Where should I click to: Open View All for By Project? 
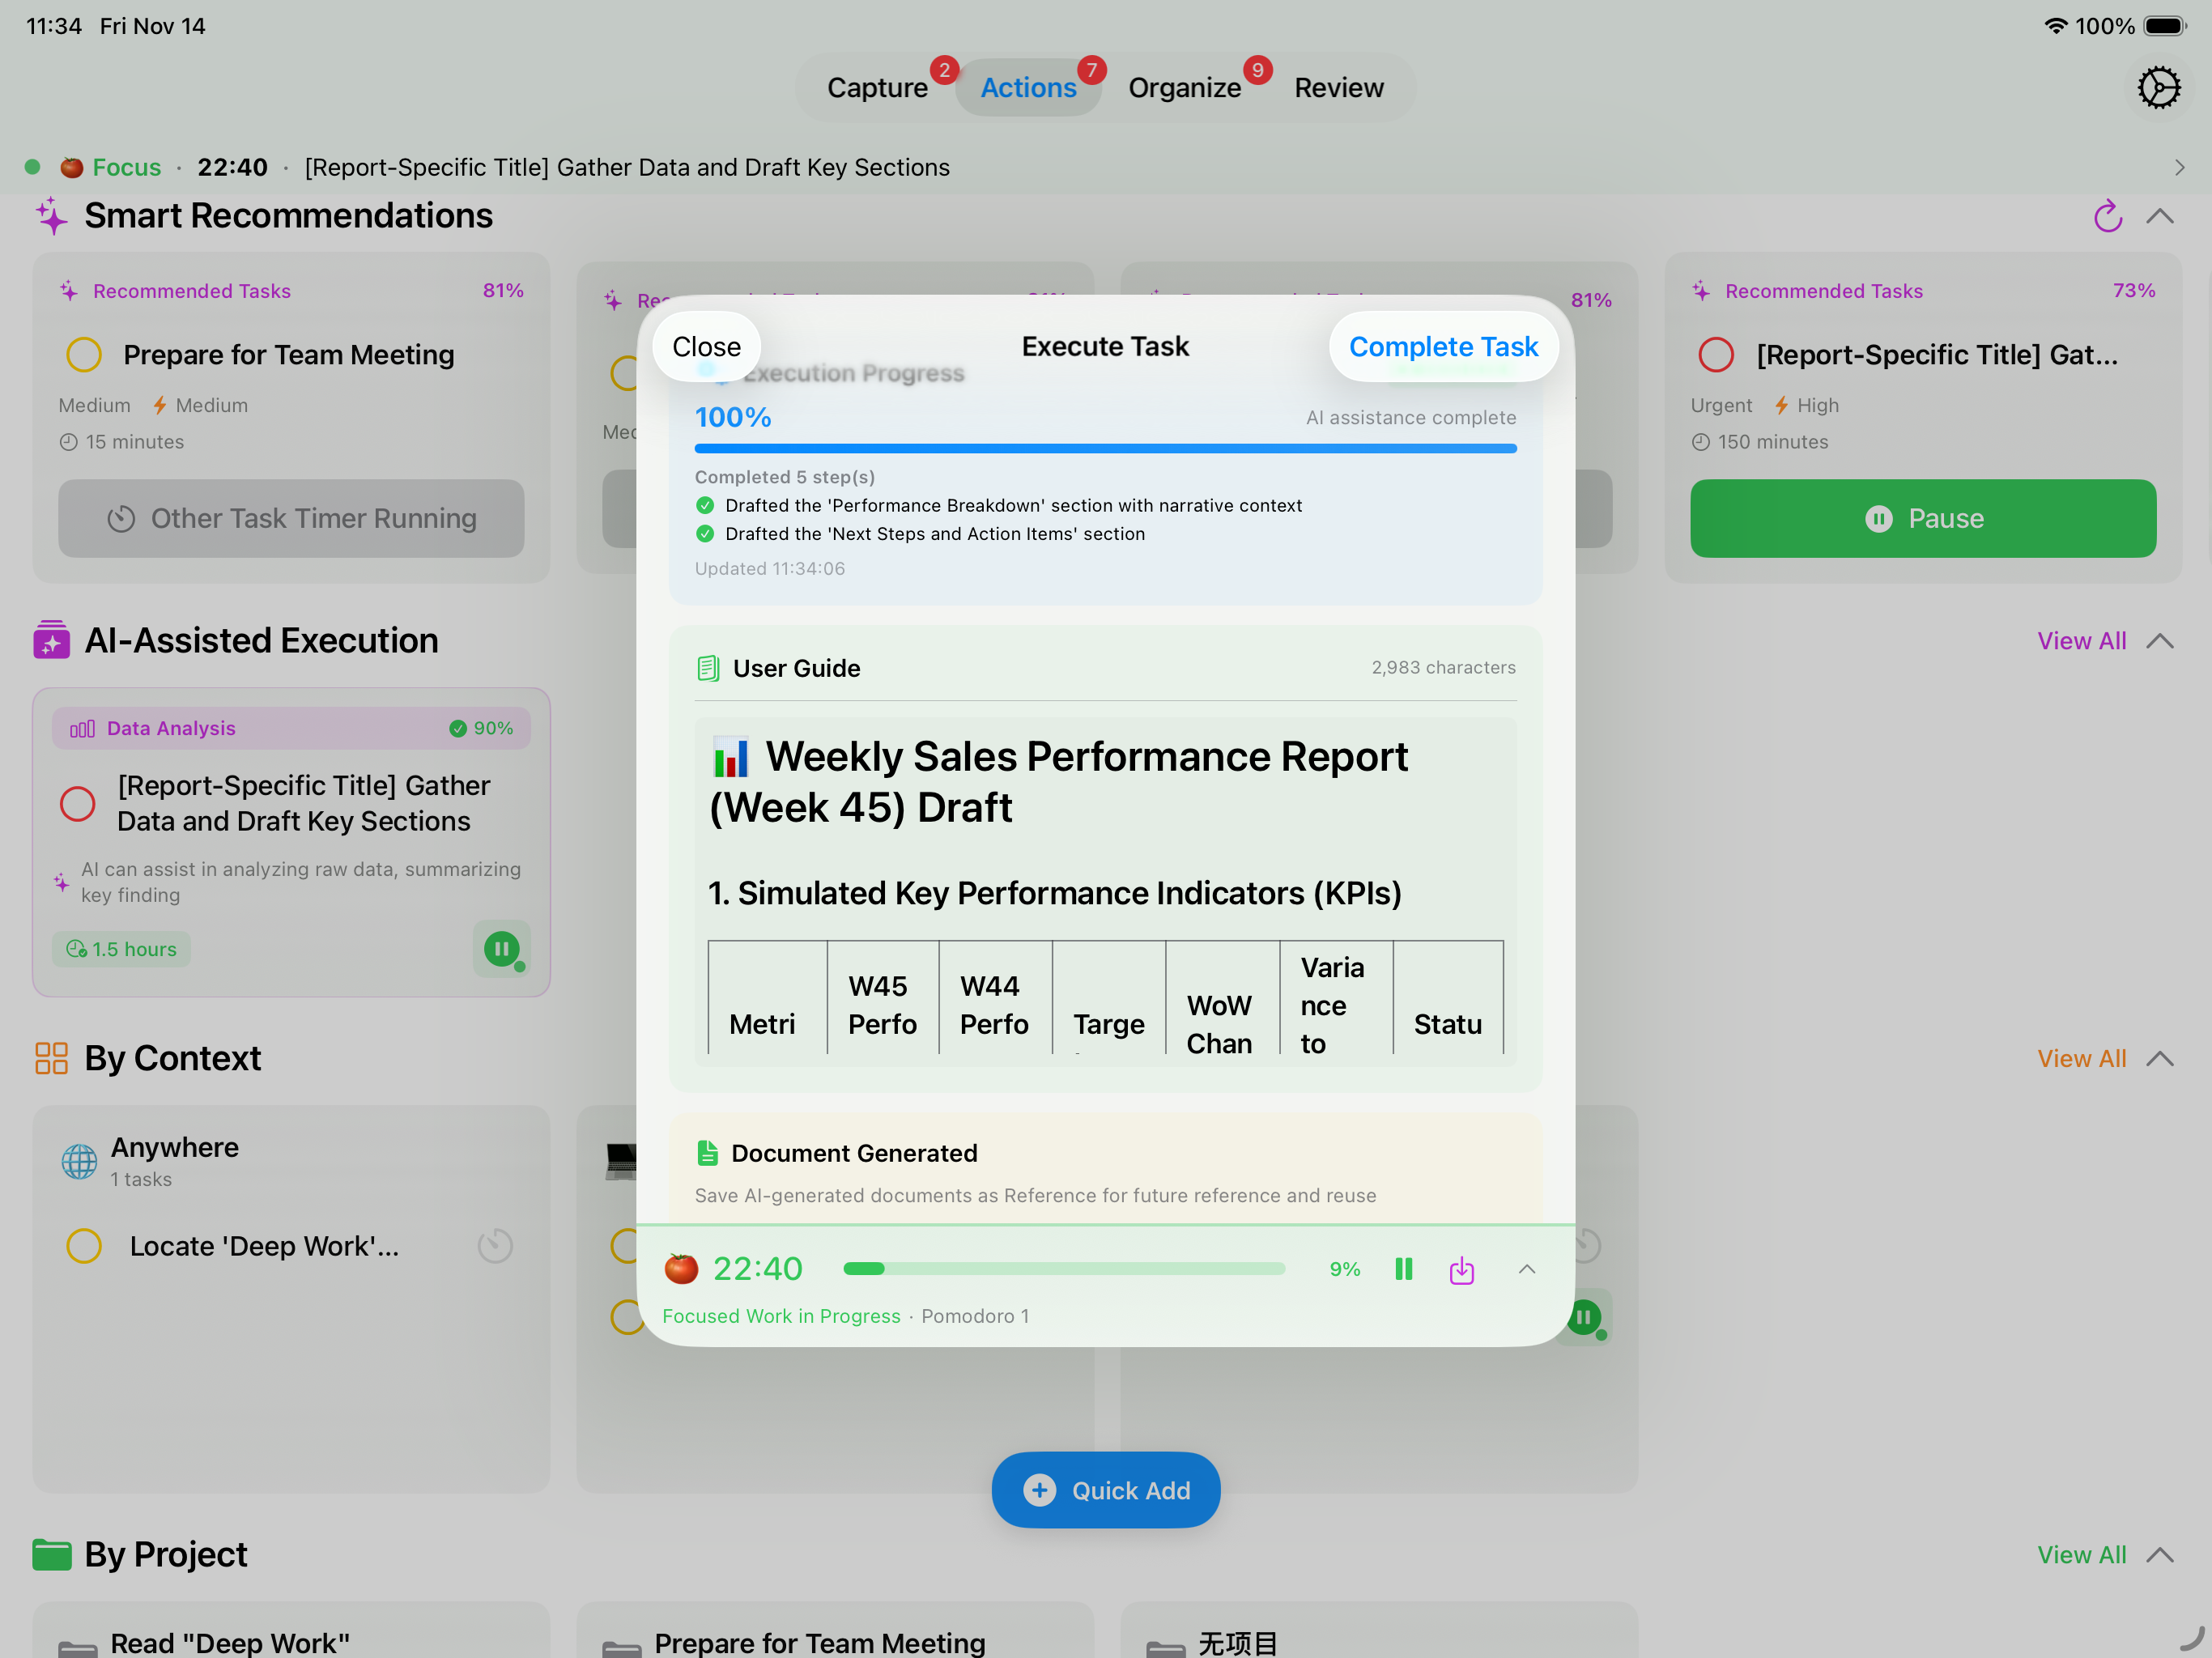(2080, 1554)
